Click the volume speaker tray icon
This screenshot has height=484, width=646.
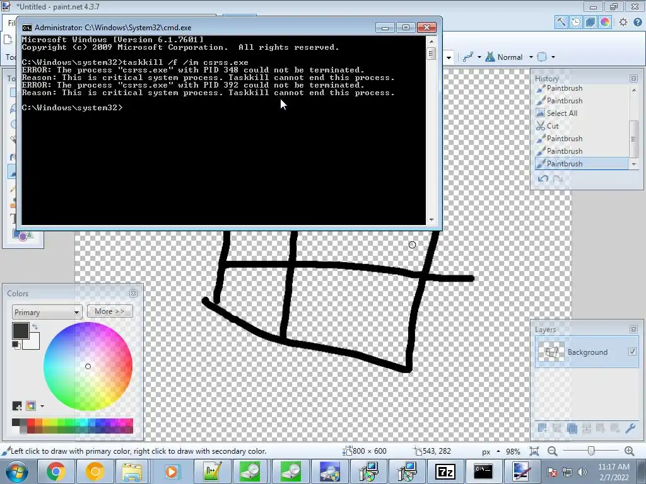click(582, 472)
